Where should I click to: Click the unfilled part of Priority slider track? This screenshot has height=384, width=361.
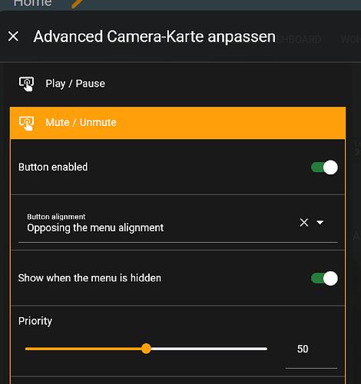[x=209, y=349]
